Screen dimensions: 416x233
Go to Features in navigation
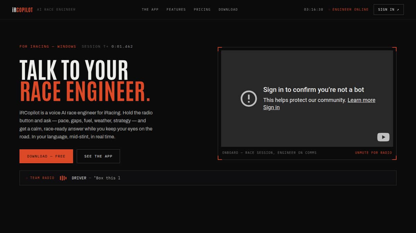[176, 10]
